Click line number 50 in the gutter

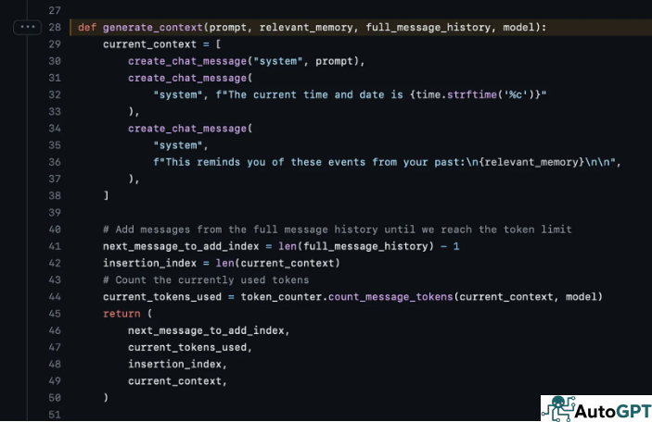point(55,397)
